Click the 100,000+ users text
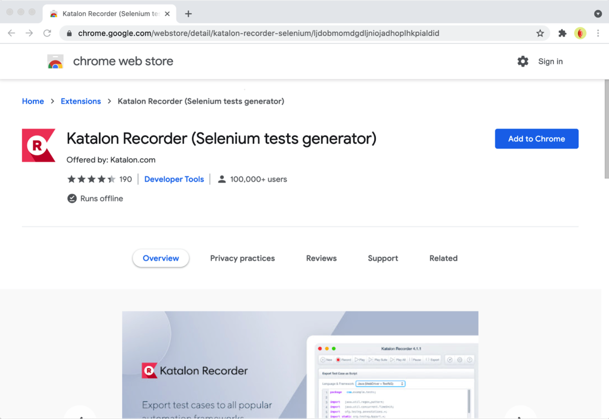Screen dimensions: 609x419 pos(258,179)
